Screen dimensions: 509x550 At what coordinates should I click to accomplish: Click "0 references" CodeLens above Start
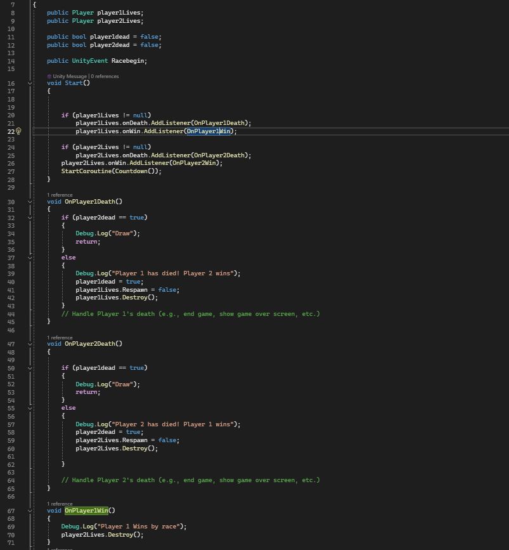click(x=104, y=76)
